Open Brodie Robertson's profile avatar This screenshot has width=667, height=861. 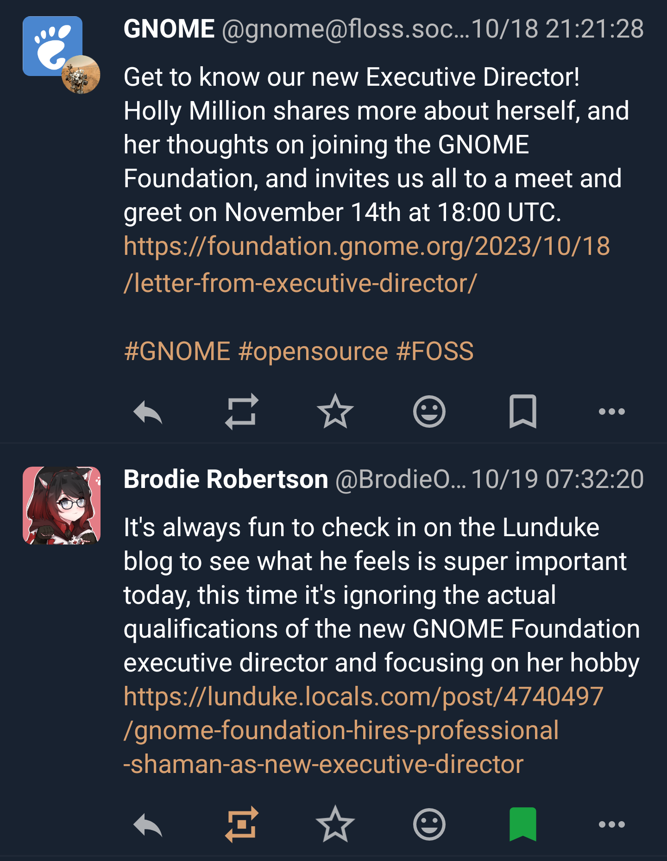62,506
